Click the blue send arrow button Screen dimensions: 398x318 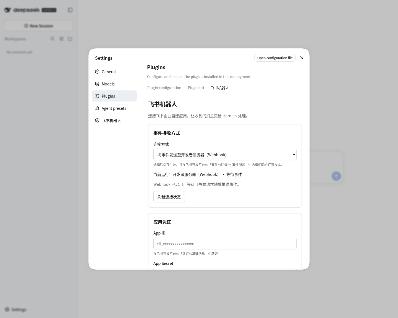[336, 176]
